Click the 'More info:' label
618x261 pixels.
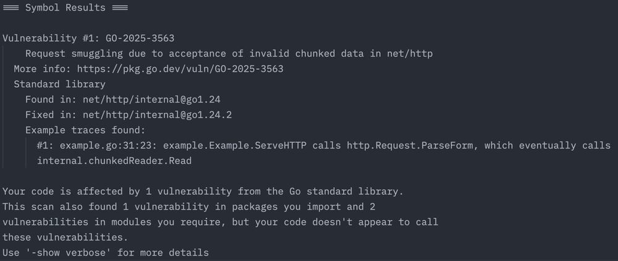[x=42, y=69]
